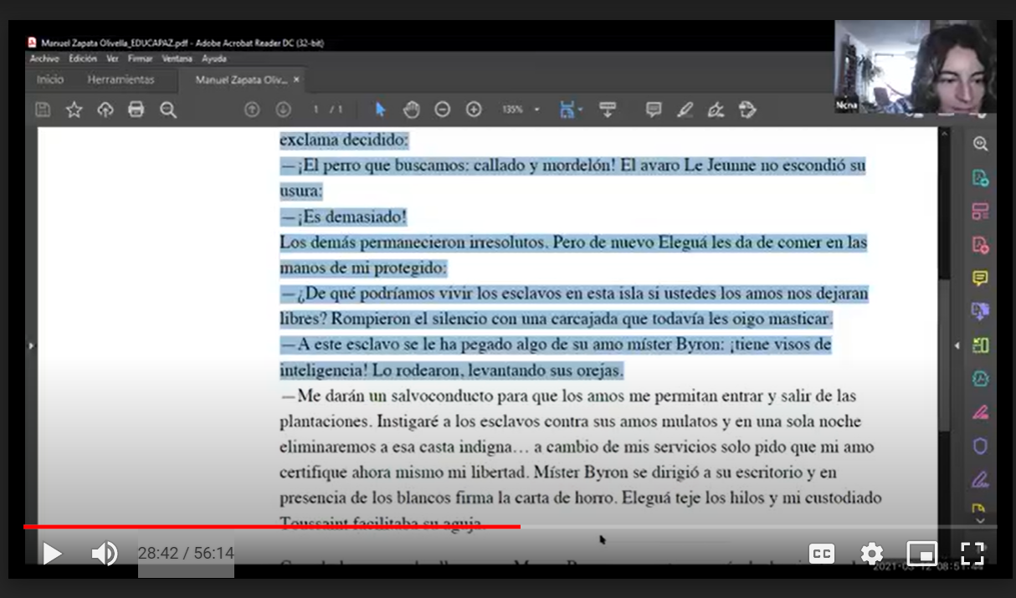This screenshot has width=1016, height=598.
Task: Open the search-zoom tool in right pane
Action: click(x=980, y=144)
